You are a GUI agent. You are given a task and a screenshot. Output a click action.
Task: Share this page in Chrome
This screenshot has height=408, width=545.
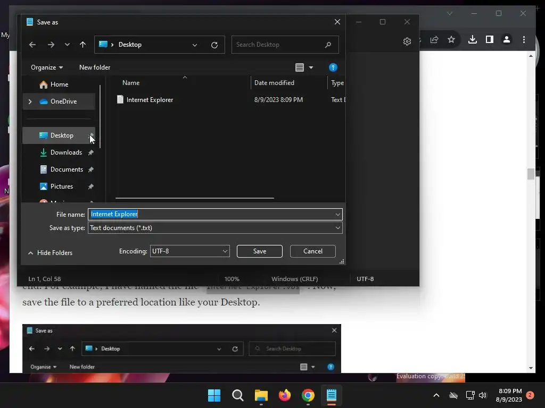[434, 39]
